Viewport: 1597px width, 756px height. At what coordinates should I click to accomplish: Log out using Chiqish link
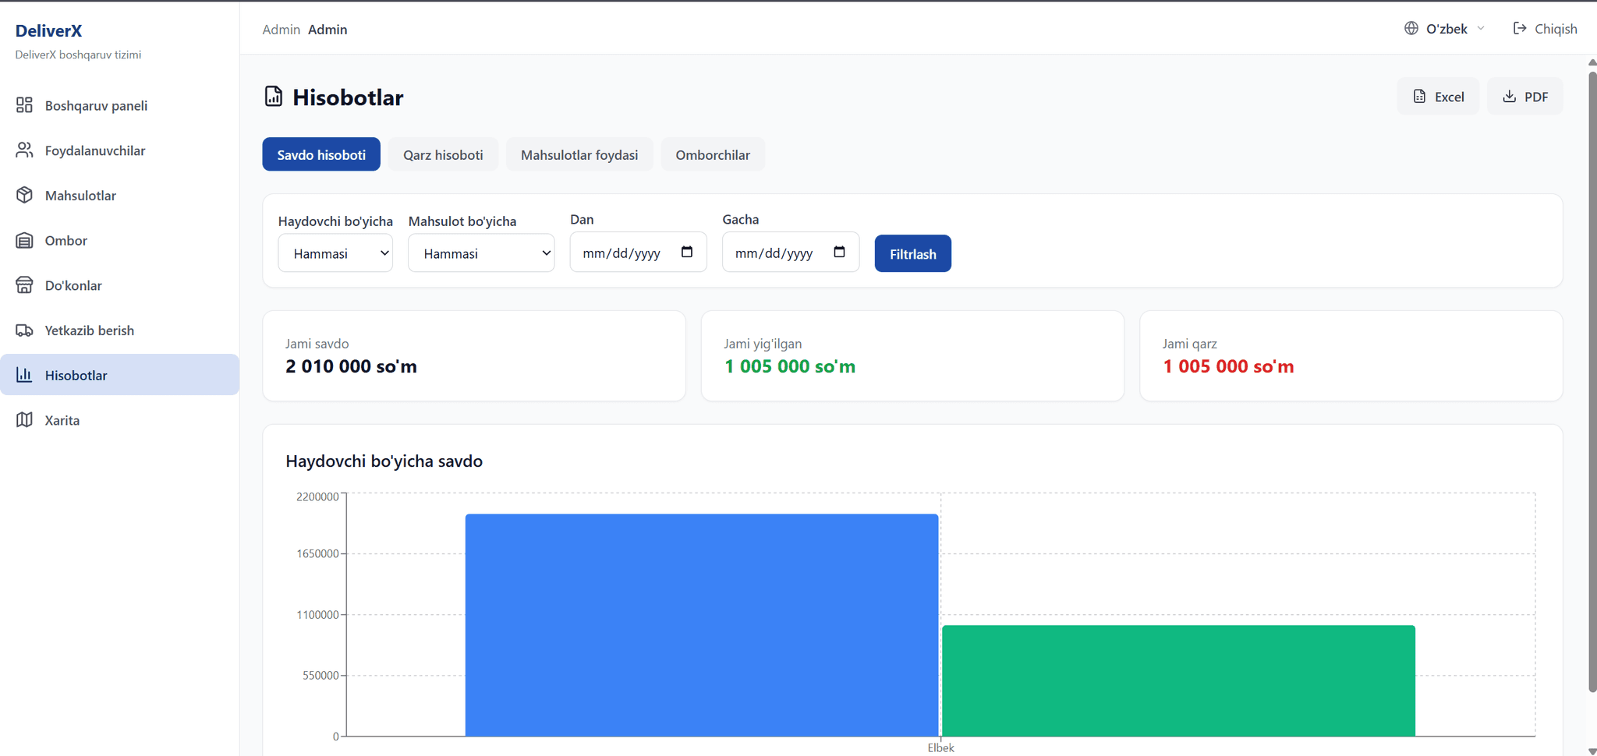tap(1545, 29)
